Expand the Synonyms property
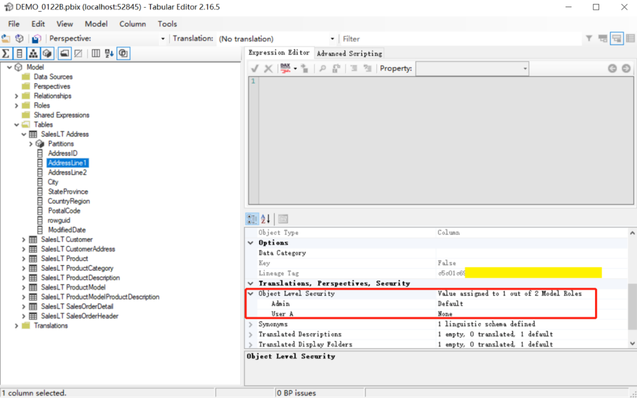The width and height of the screenshot is (637, 398). click(250, 324)
